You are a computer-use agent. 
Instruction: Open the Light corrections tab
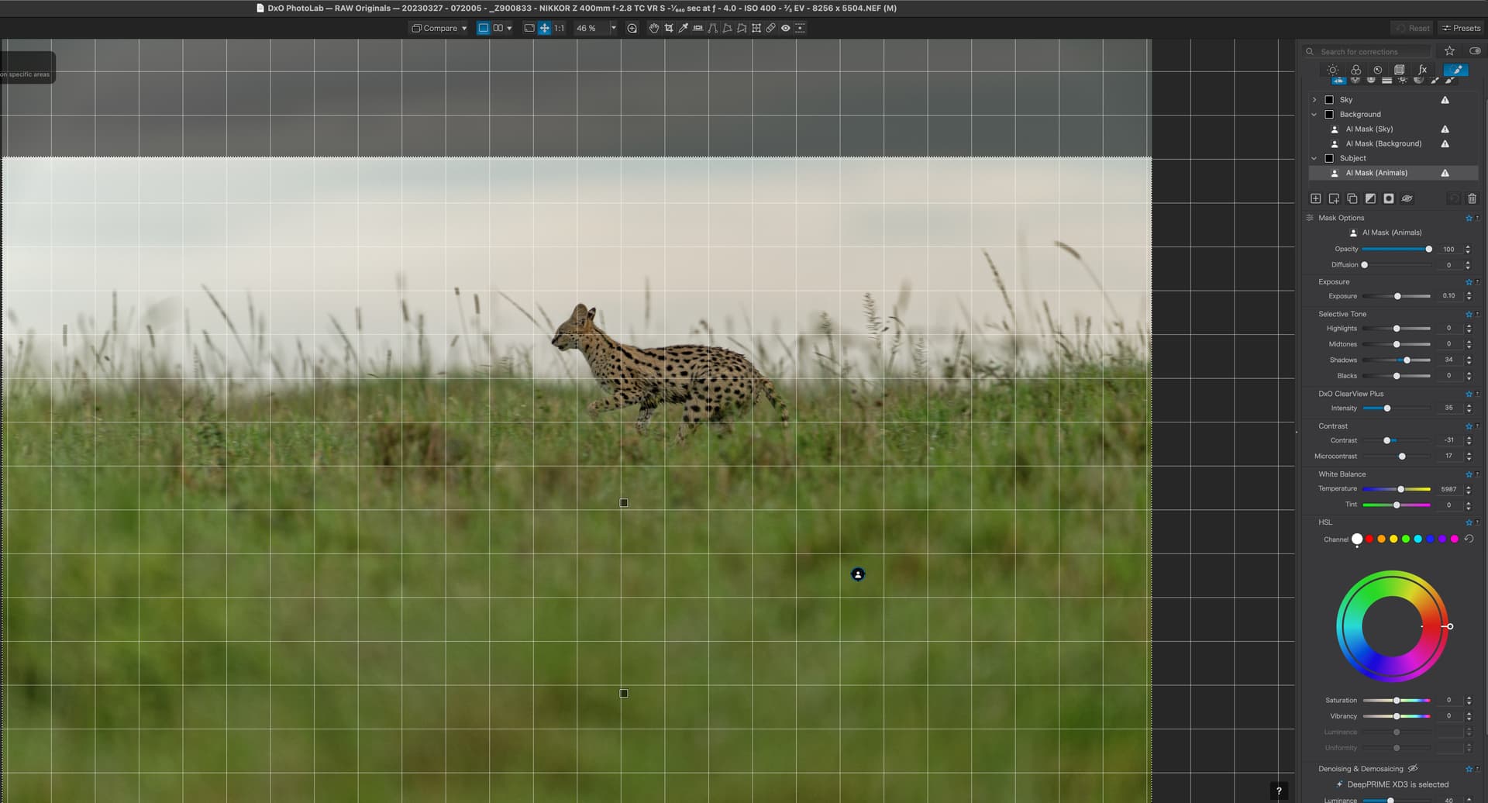tap(1332, 70)
